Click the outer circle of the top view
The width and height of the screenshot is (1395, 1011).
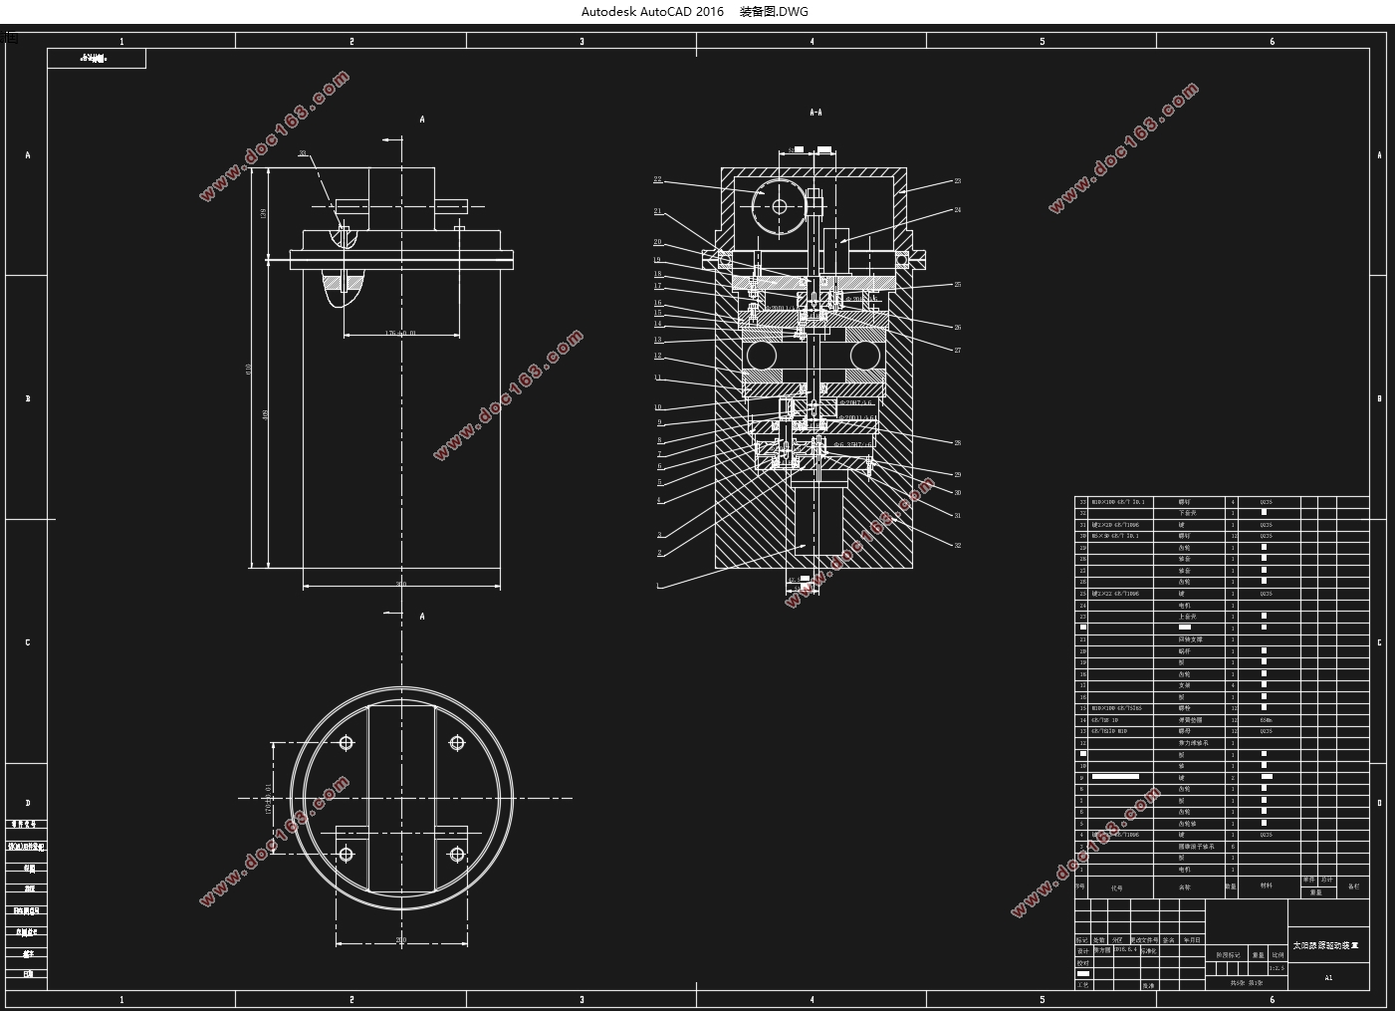click(x=402, y=798)
